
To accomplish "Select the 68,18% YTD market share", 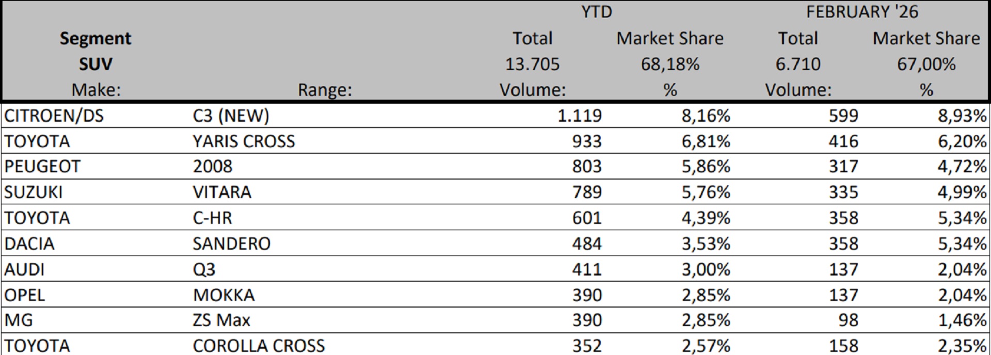I will click(670, 64).
